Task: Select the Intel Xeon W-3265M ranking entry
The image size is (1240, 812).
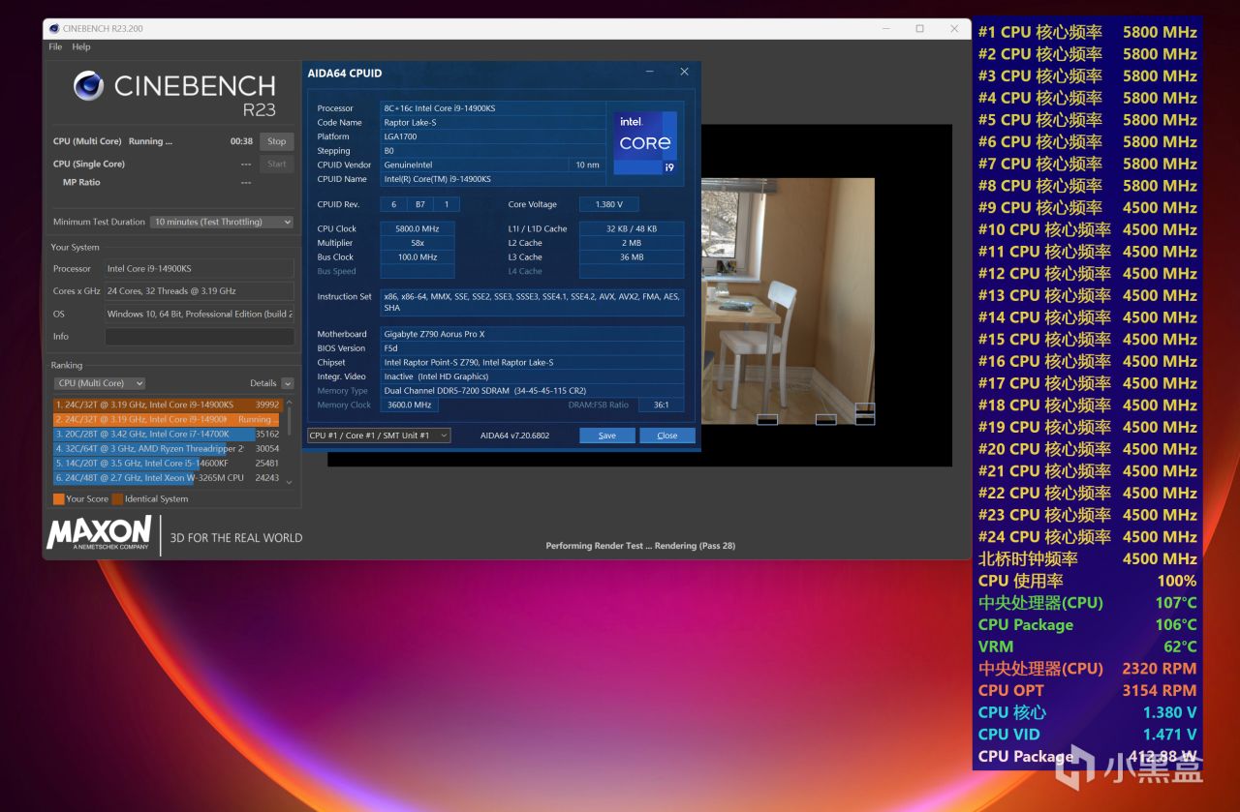Action: pyautogui.click(x=167, y=477)
